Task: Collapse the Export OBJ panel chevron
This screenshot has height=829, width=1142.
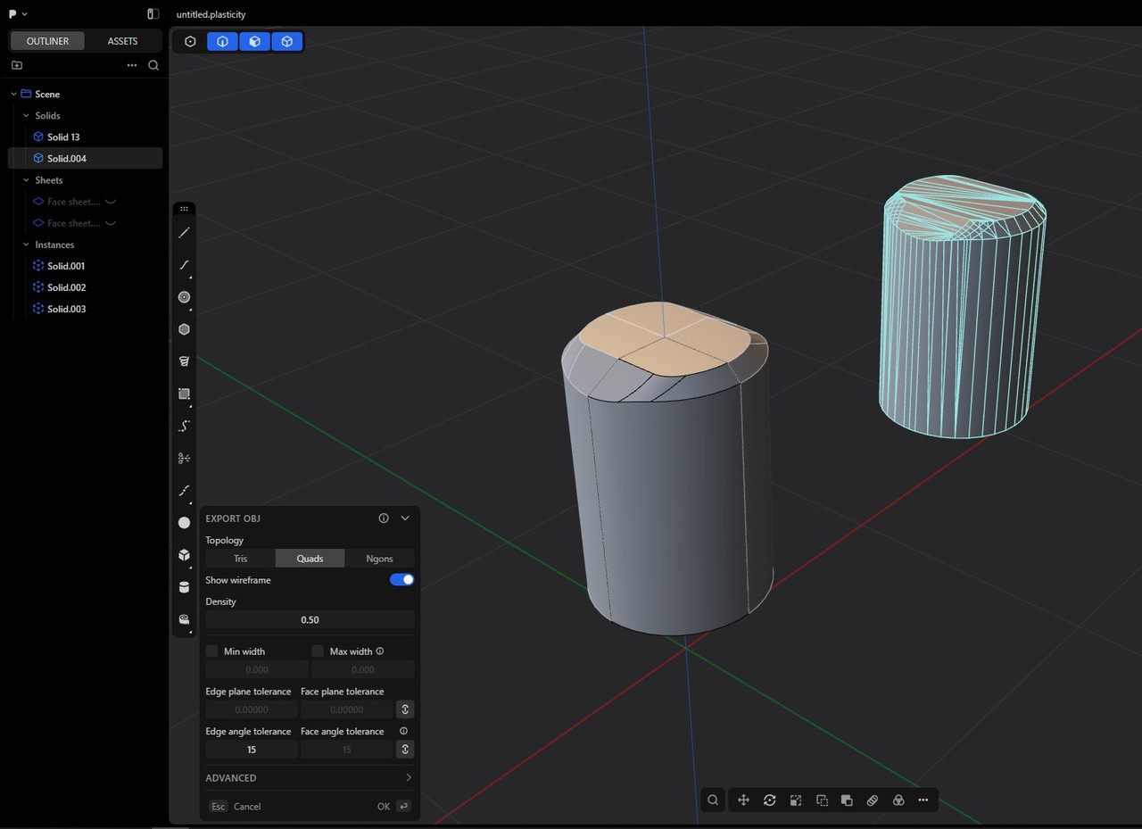Action: (405, 518)
